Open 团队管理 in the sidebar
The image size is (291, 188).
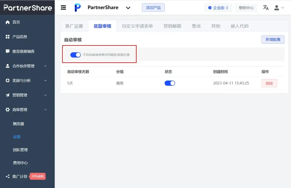20,150
